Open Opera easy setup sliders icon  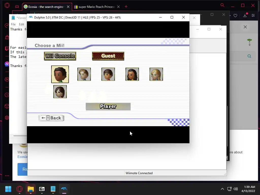[x=253, y=15]
